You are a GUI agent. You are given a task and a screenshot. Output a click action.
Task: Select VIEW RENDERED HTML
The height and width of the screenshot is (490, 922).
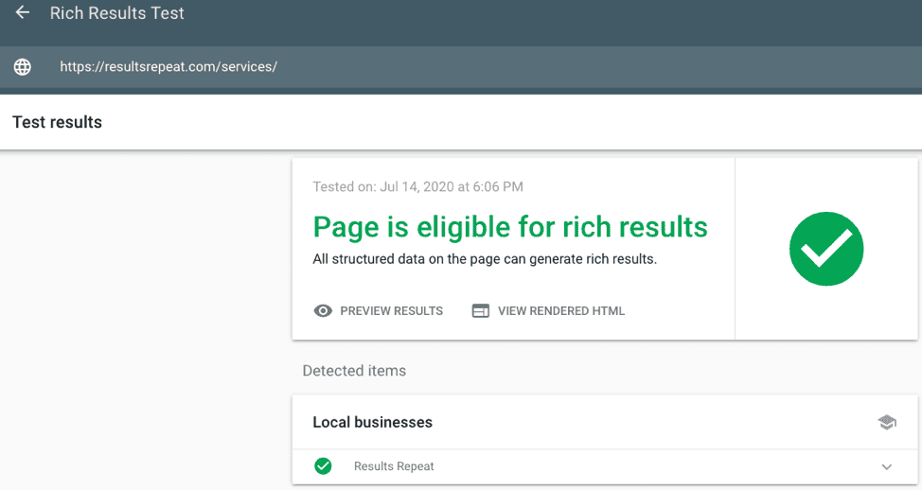coord(560,310)
